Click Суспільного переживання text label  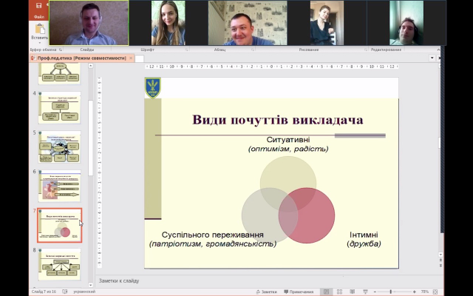coord(213,235)
